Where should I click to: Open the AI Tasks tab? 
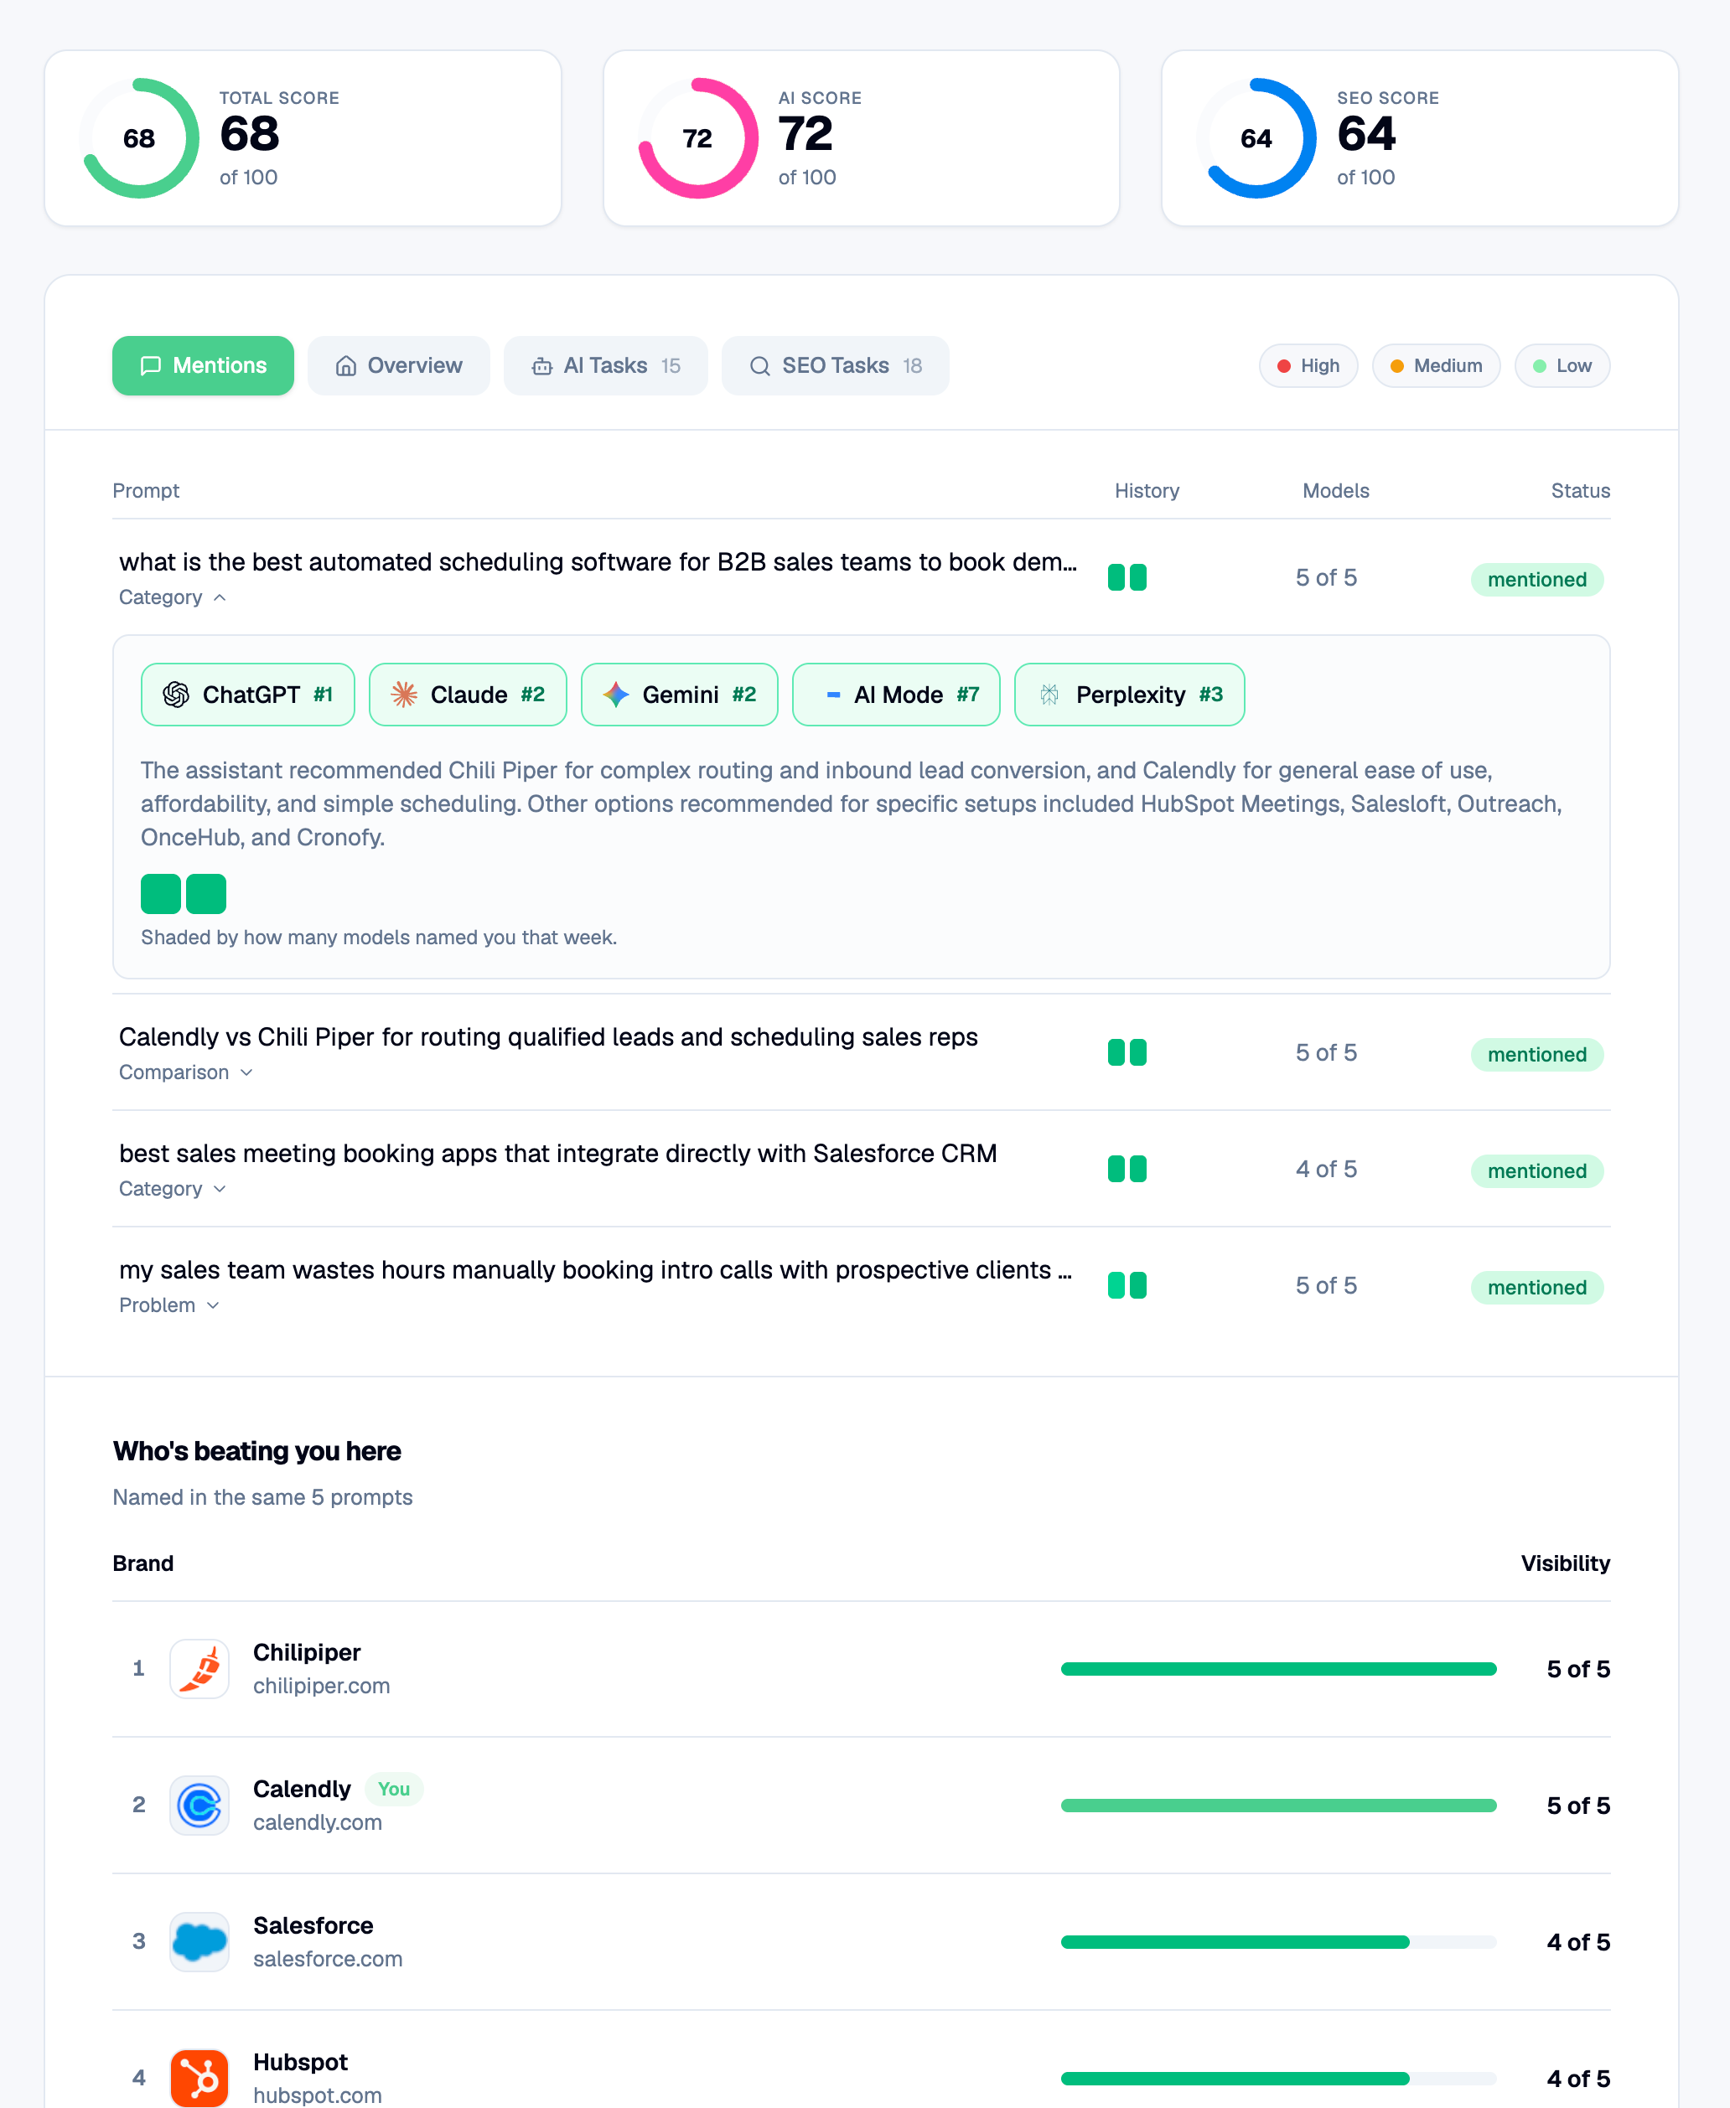606,365
